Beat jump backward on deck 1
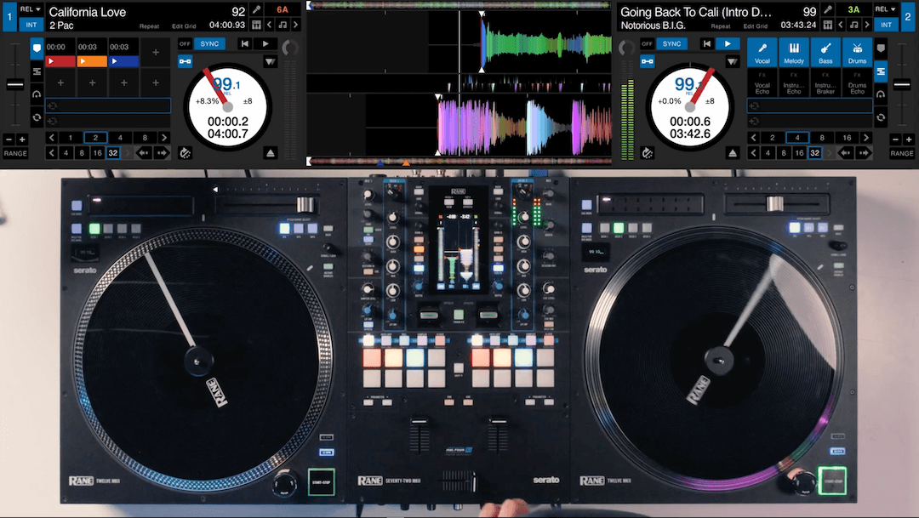 point(144,153)
